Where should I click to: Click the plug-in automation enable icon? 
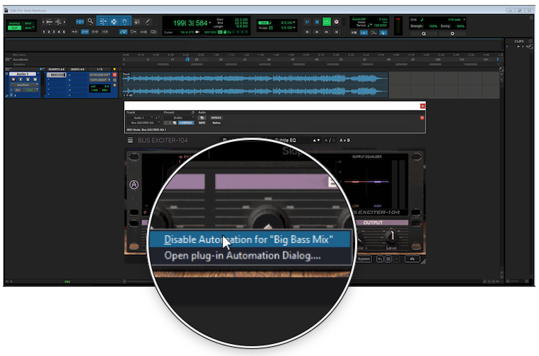[202, 118]
